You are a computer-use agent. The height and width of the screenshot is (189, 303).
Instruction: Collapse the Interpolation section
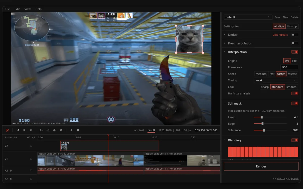click(225, 52)
